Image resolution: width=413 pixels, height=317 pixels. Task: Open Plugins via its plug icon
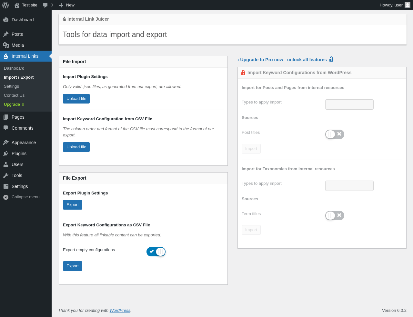click(x=6, y=154)
